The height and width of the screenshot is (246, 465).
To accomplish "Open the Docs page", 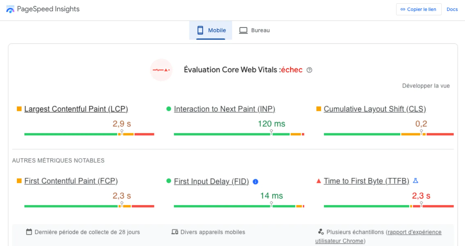I will click(x=452, y=9).
